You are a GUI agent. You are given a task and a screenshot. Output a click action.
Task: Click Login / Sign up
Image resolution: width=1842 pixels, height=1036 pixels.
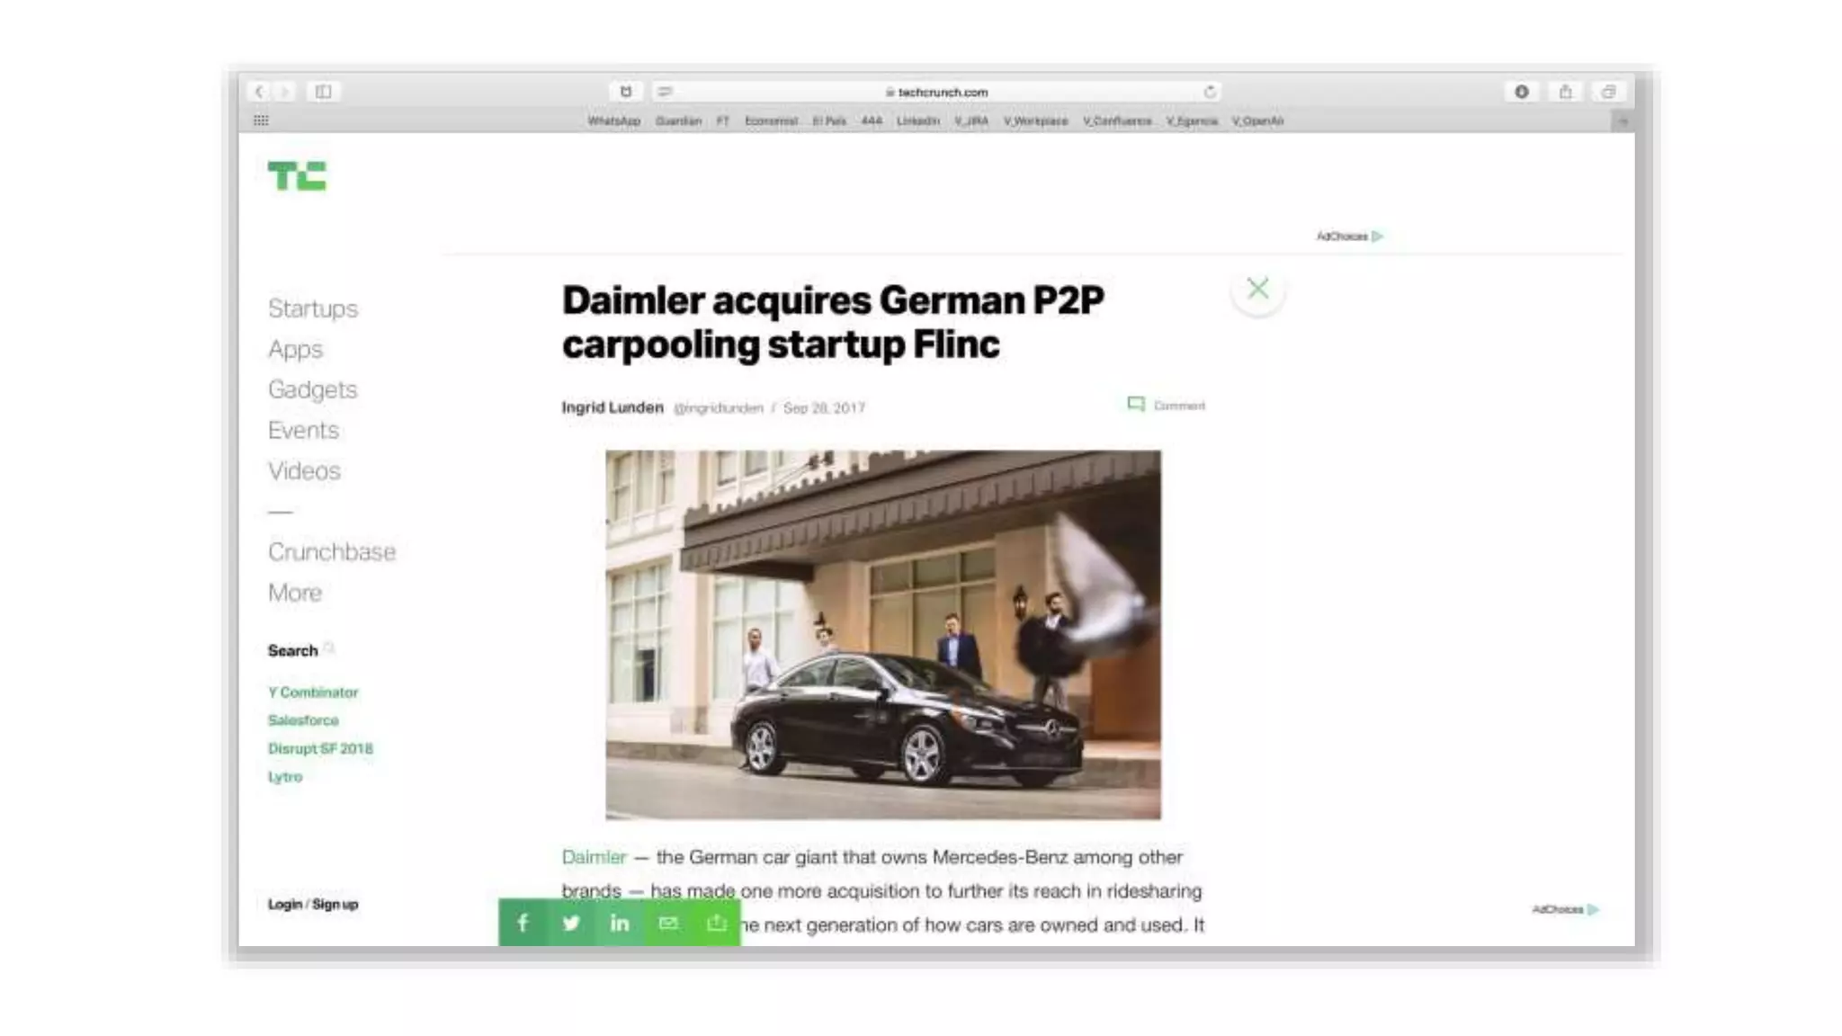click(x=312, y=904)
